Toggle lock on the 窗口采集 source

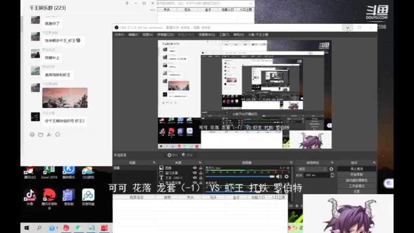[x=201, y=173]
